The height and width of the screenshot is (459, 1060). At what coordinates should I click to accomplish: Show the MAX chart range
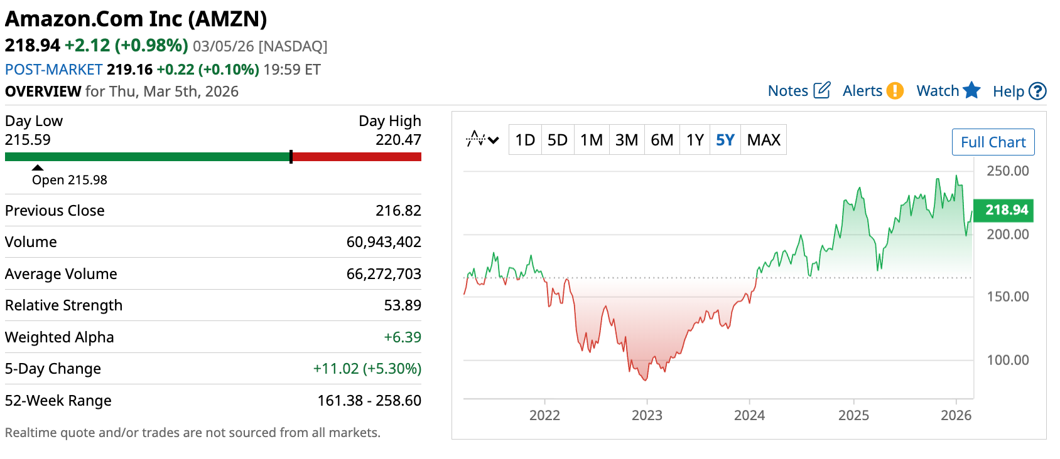[x=764, y=140]
